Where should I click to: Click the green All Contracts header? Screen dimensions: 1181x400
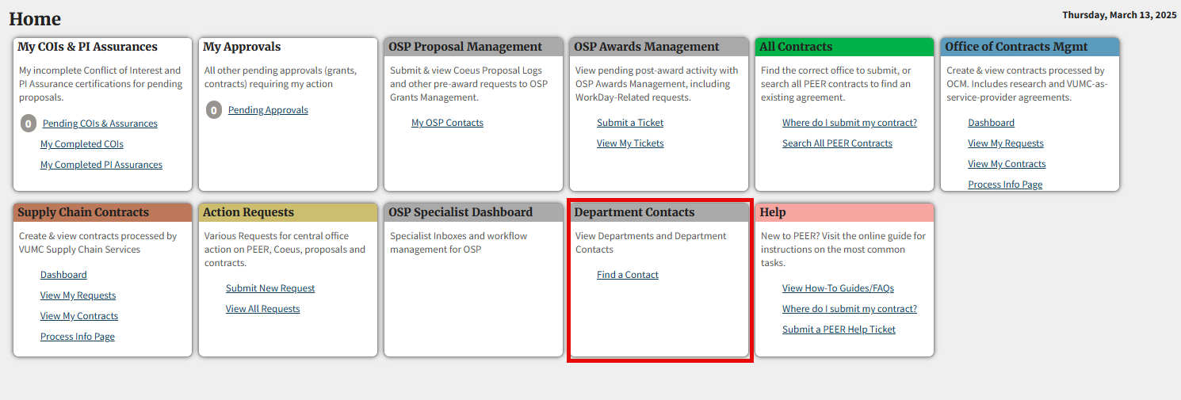point(845,47)
